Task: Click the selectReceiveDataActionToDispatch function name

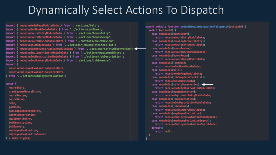Action: (205, 27)
